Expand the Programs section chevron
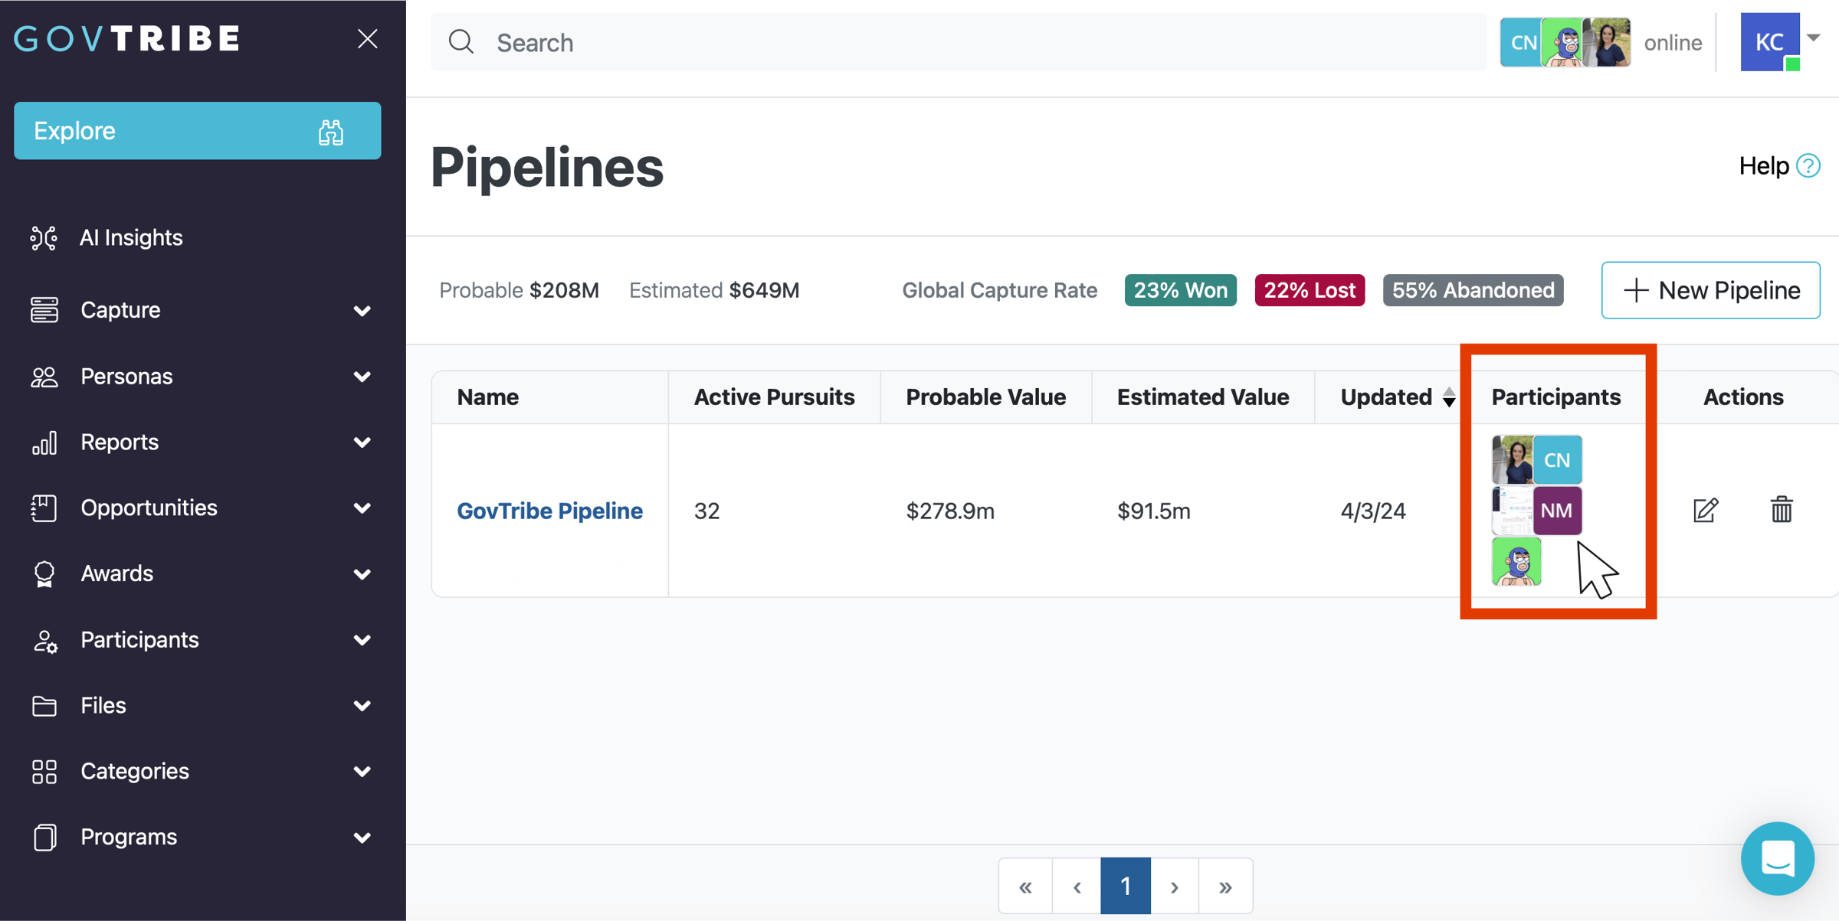Viewport: 1839px width, 921px height. pyautogui.click(x=362, y=837)
